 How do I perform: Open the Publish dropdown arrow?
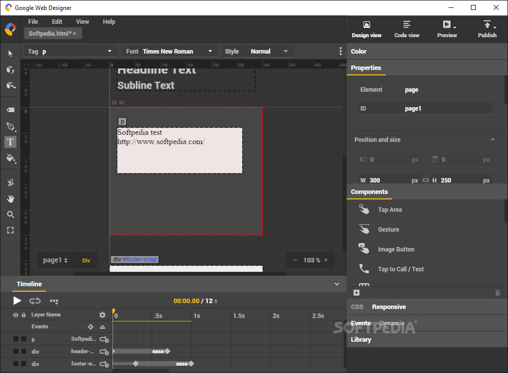pos(495,28)
